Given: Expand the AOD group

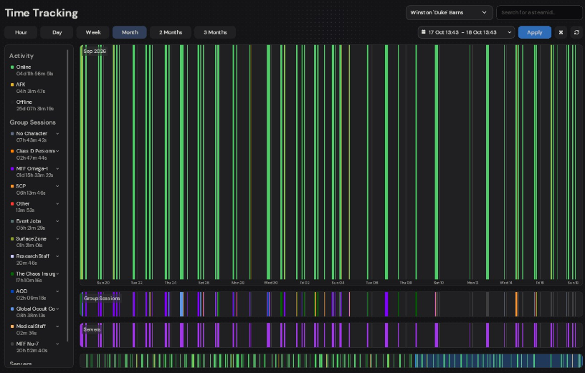Looking at the screenshot, I should click(57, 291).
